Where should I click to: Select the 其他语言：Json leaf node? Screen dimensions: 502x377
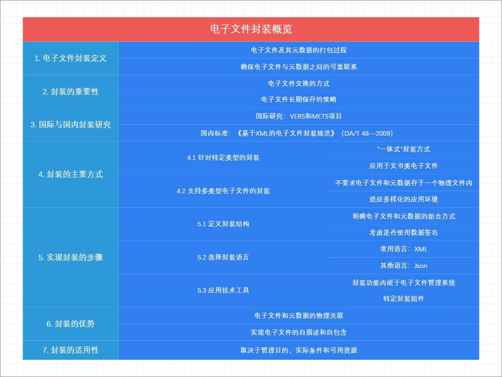coord(403,266)
